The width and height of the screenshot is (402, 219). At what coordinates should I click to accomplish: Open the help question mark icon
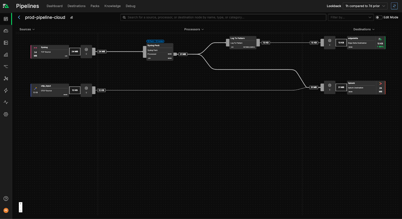coord(6,199)
